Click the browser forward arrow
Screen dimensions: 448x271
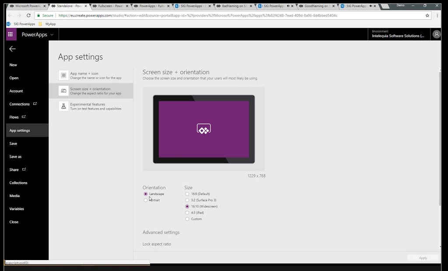pyautogui.click(x=19, y=15)
